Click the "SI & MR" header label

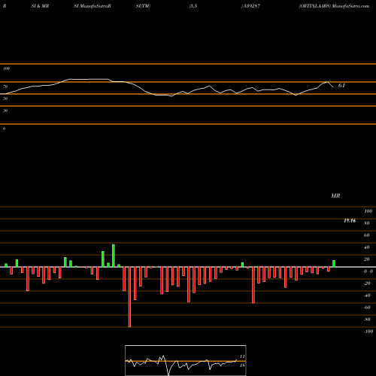point(40,6)
